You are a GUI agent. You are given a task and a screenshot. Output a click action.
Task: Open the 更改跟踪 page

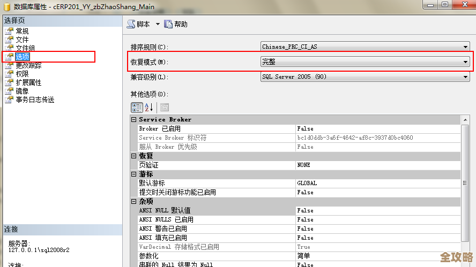tap(28, 65)
